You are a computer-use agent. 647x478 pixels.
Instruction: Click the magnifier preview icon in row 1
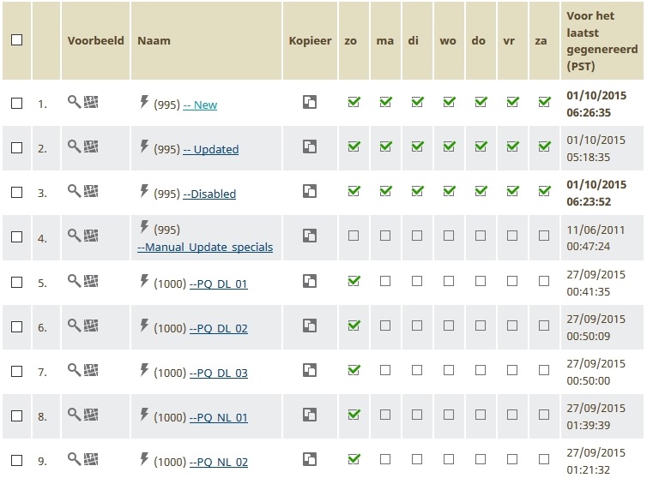(75, 102)
